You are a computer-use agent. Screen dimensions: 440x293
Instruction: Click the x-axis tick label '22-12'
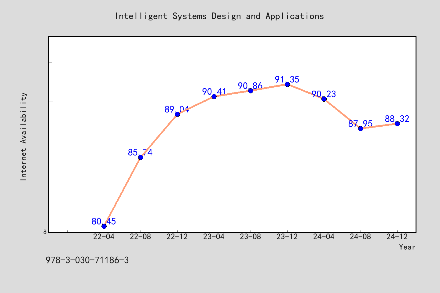[177, 237]
